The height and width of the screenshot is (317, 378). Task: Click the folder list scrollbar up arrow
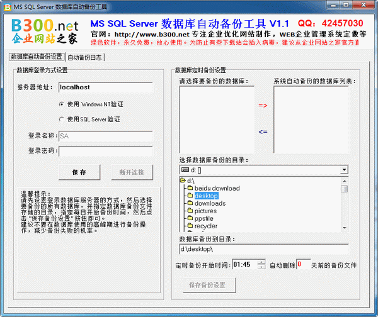(x=345, y=181)
